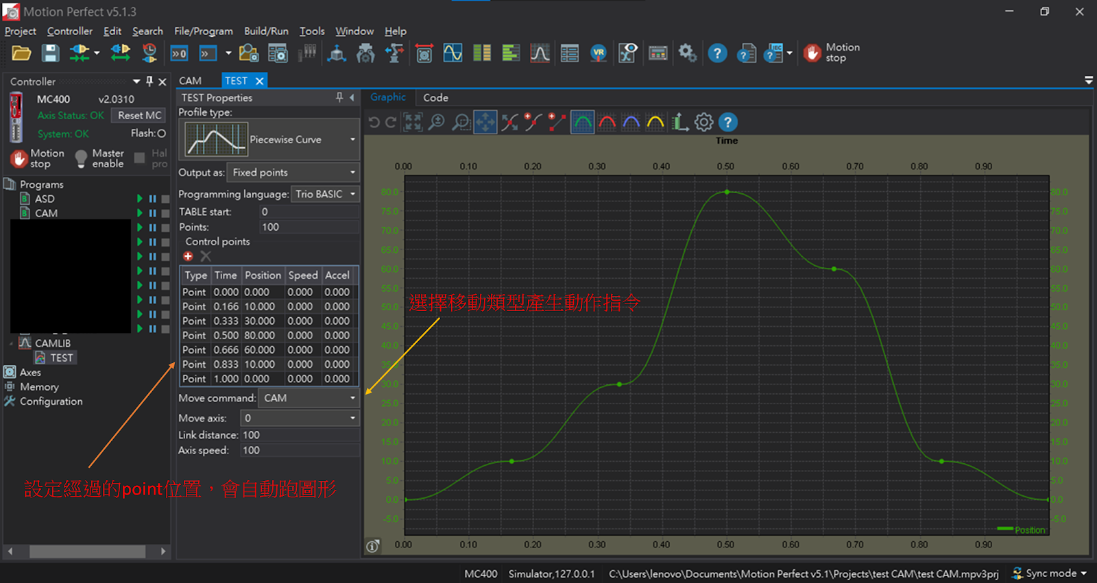Open the Build/Run menu
The image size is (1097, 583).
click(x=266, y=32)
